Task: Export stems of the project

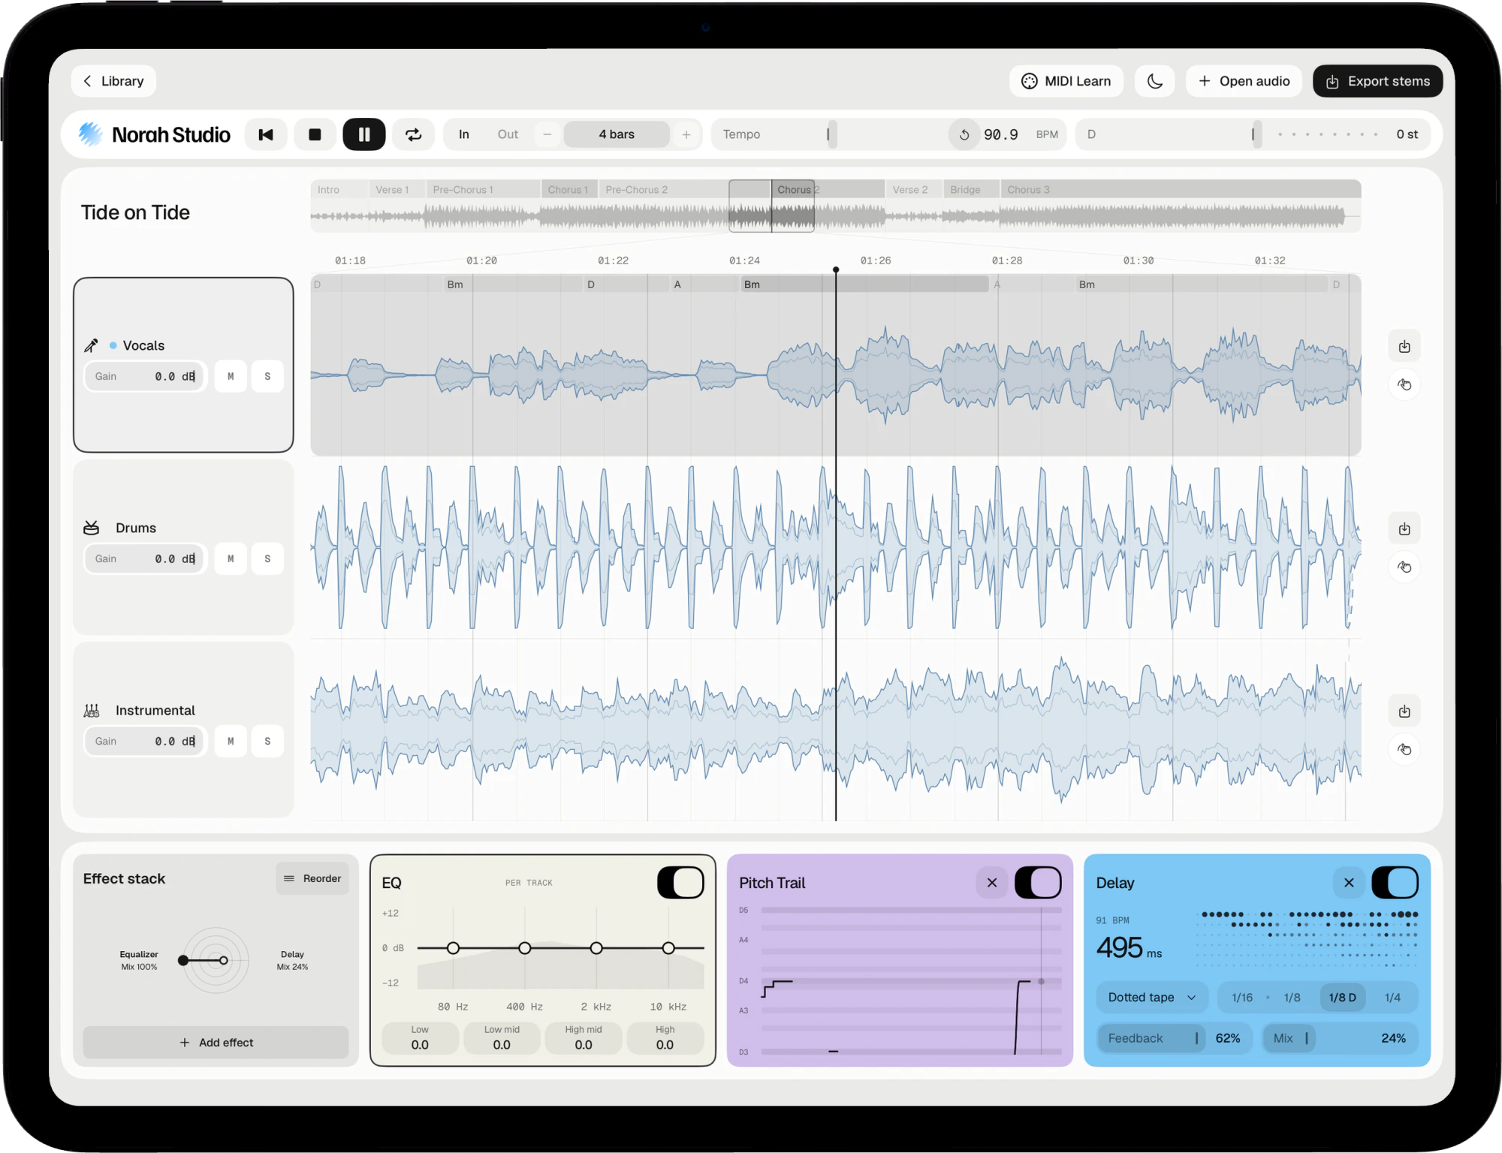Action: (1377, 81)
